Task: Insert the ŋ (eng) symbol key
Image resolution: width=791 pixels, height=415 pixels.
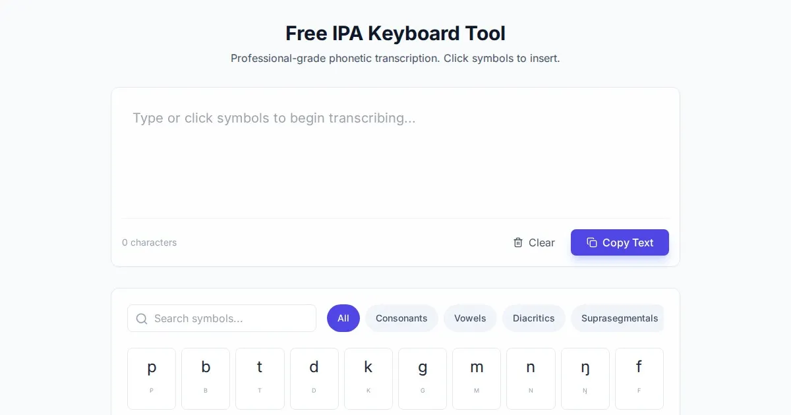Action: pyautogui.click(x=585, y=378)
